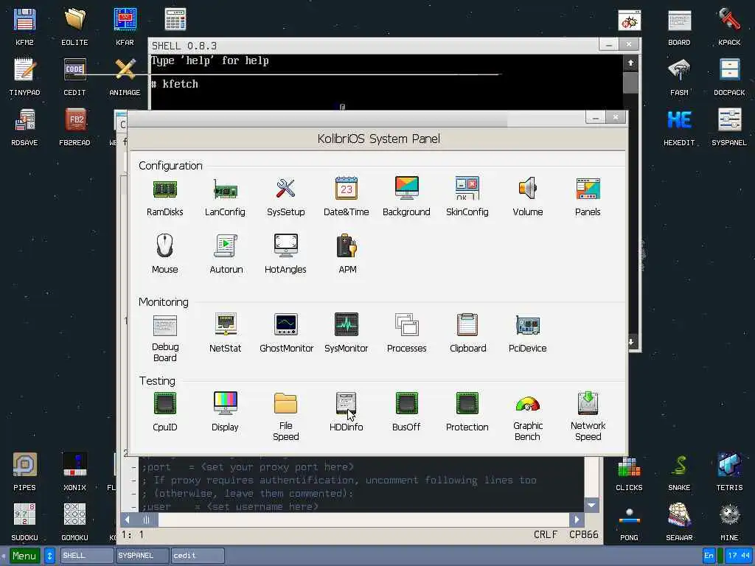Viewport: 755px width, 566px height.
Task: Launch SNAKE game icon
Action: 679,472
